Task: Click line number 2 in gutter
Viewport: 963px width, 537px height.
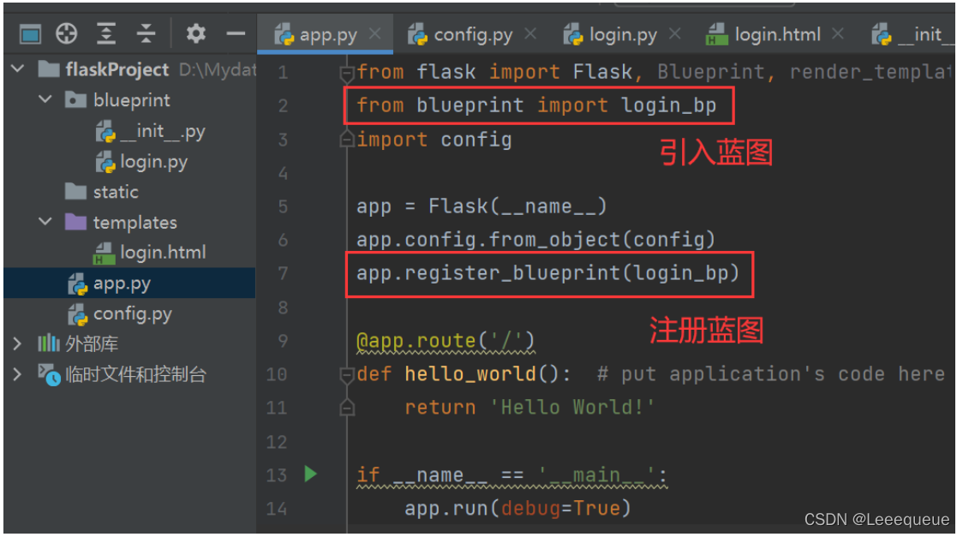Action: (283, 105)
